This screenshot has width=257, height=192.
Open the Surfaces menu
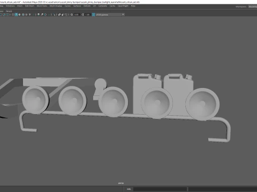77,6
